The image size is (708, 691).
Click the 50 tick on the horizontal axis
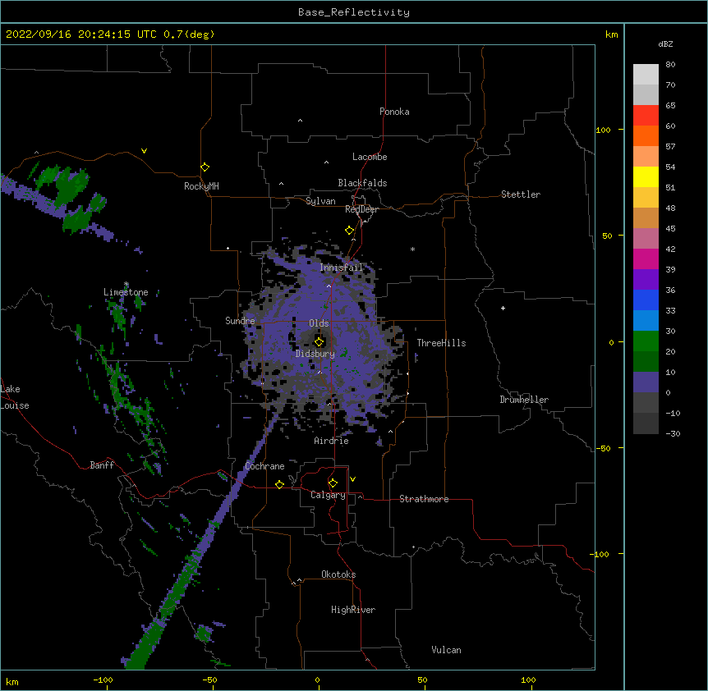pos(422,680)
